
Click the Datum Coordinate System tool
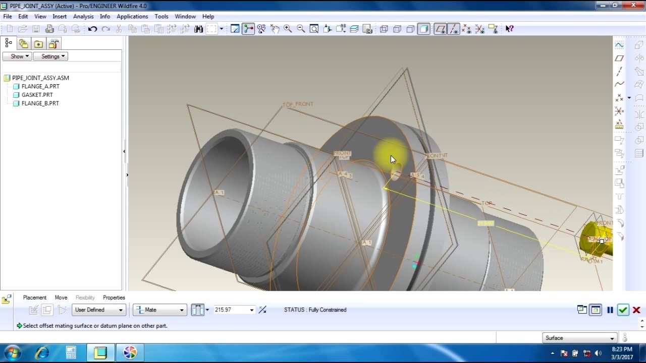619,110
